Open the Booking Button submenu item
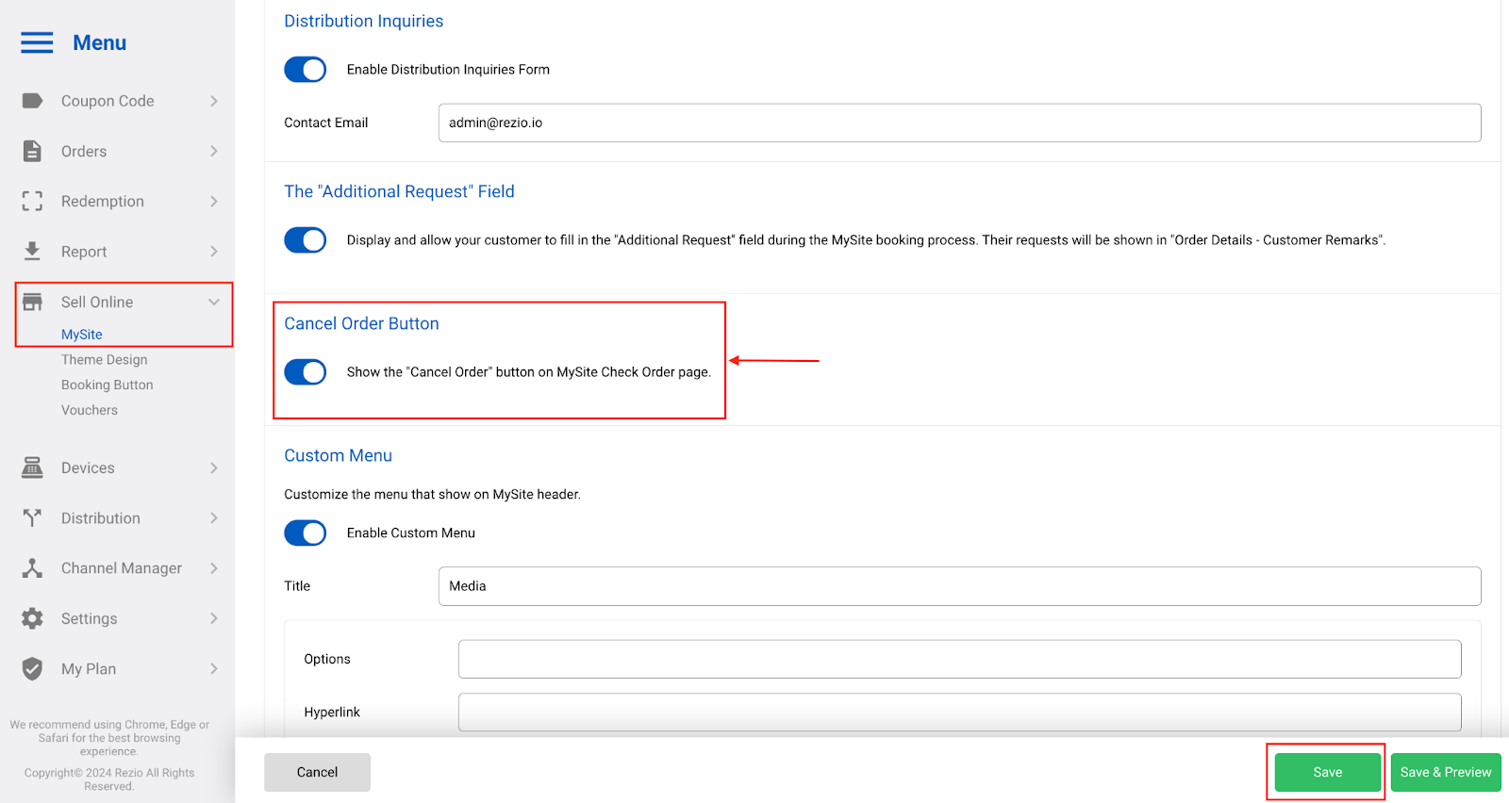The image size is (1509, 803). (108, 385)
